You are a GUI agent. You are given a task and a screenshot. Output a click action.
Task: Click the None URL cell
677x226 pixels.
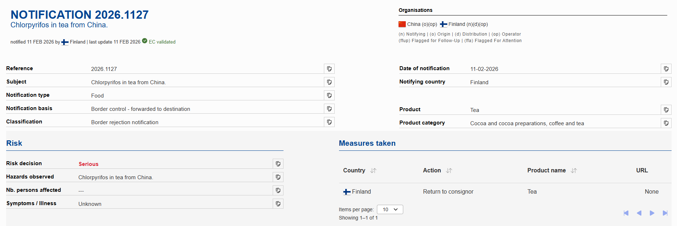pyautogui.click(x=652, y=192)
